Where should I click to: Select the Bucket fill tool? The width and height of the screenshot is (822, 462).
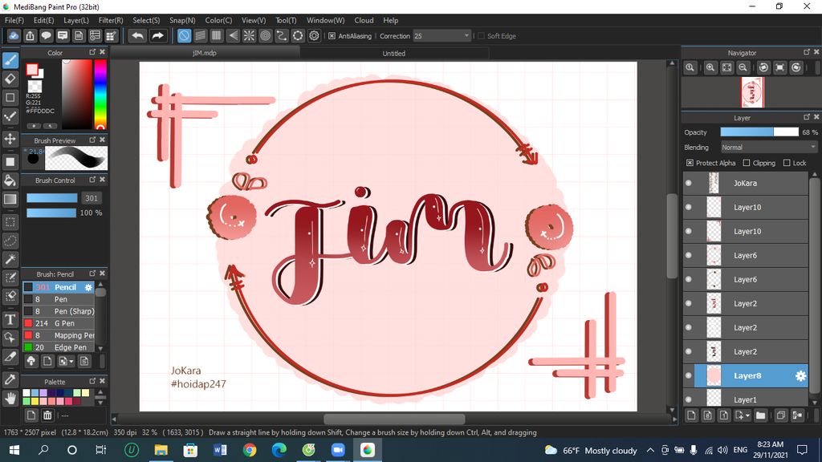pyautogui.click(x=10, y=180)
